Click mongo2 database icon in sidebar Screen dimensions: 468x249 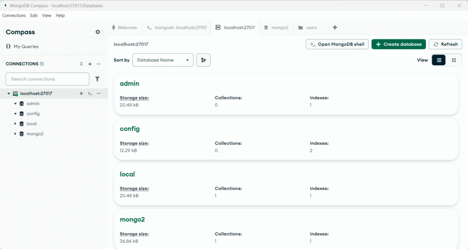coord(21,134)
